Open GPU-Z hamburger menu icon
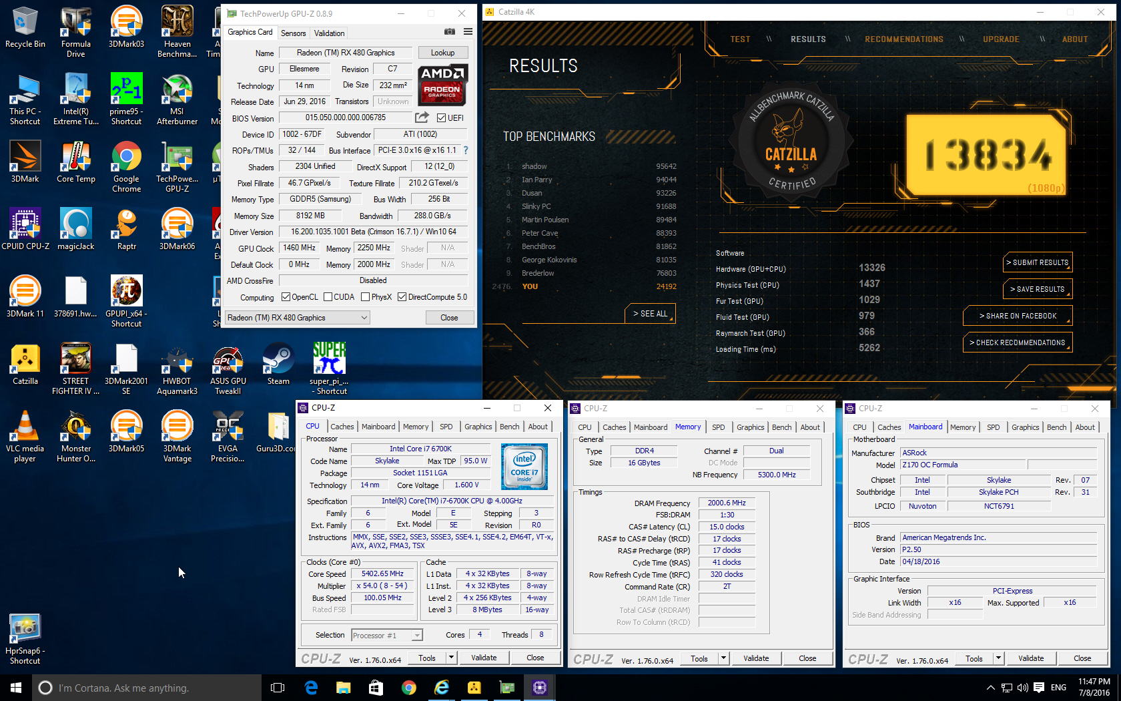The image size is (1121, 701). (468, 32)
